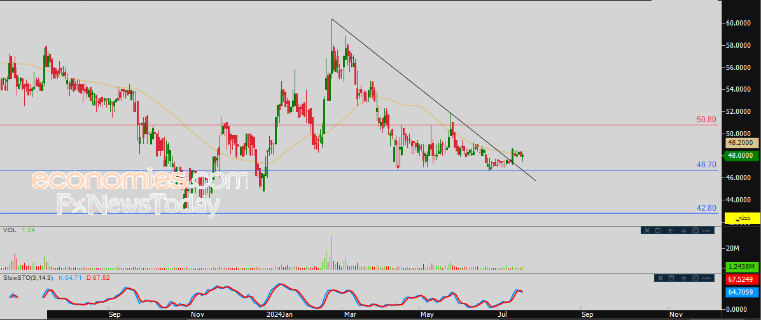Select the 46.70 support line label
Screen dimensions: 761x320
707,165
